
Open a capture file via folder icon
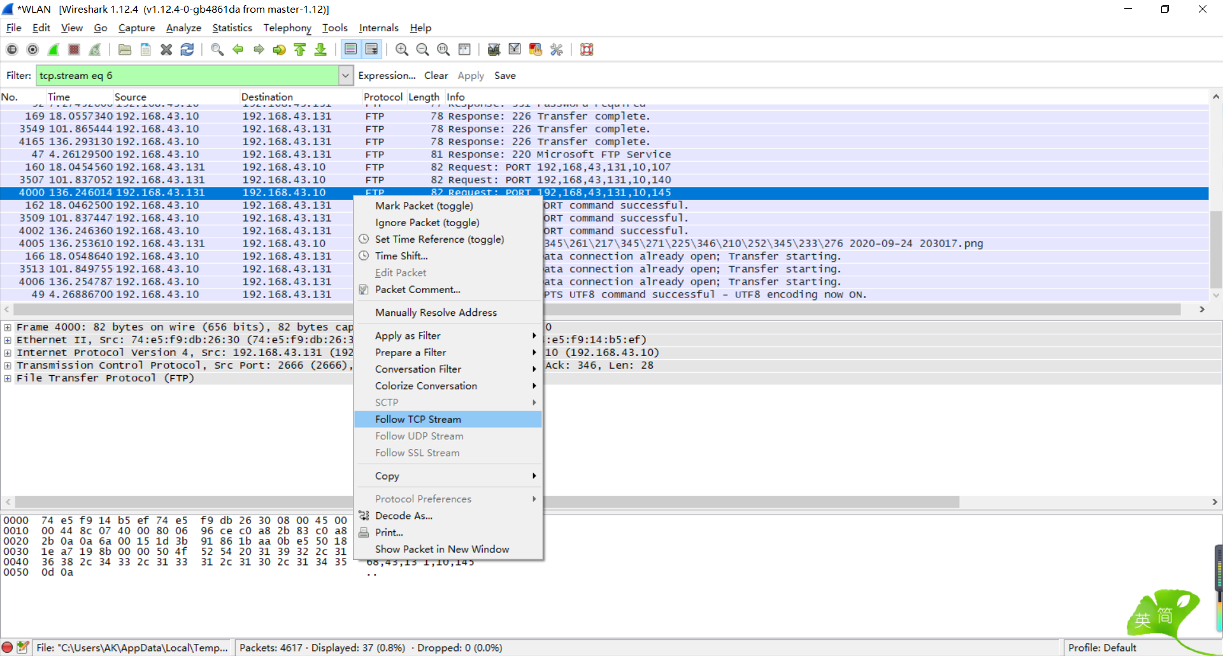click(125, 50)
